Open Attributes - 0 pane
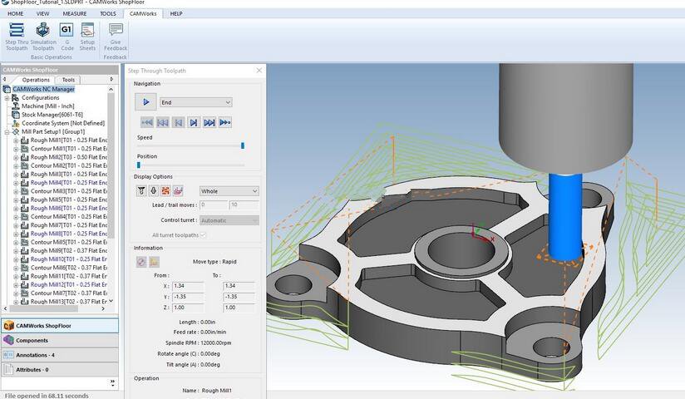The width and height of the screenshot is (685, 399). click(60, 370)
